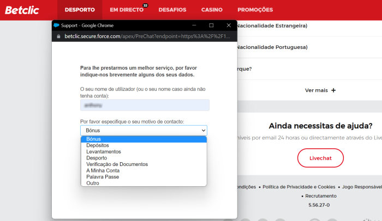Open the Desporto tab

(x=80, y=10)
